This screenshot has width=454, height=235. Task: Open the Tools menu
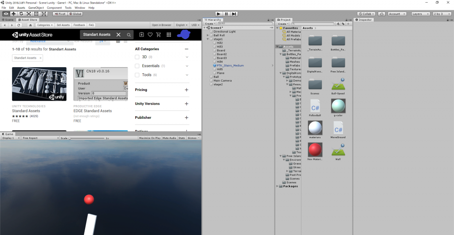pos(68,8)
